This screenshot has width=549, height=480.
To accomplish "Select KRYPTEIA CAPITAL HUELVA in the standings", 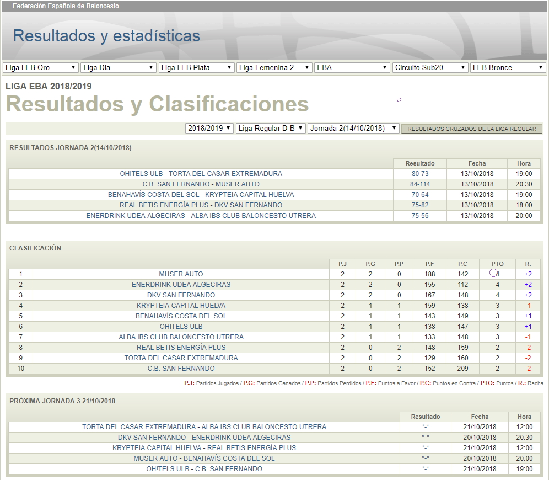I will (x=181, y=306).
